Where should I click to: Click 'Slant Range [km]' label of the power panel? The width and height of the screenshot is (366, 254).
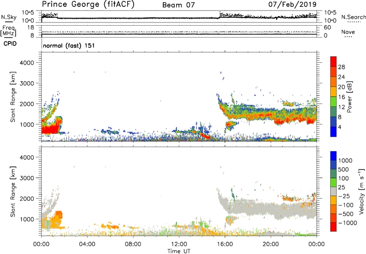pyautogui.click(x=13, y=97)
